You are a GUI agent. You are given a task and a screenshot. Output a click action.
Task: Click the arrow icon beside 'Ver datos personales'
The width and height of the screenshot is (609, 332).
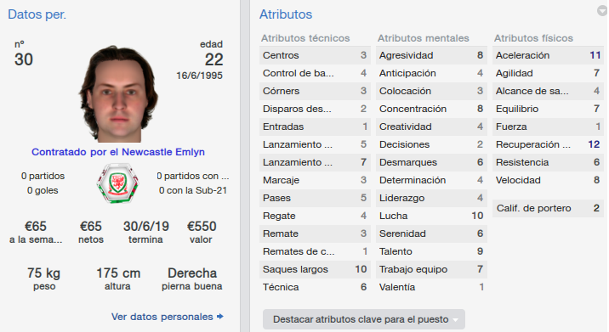pos(220,317)
